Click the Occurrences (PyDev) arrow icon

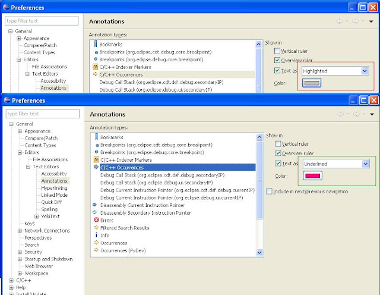(96, 250)
